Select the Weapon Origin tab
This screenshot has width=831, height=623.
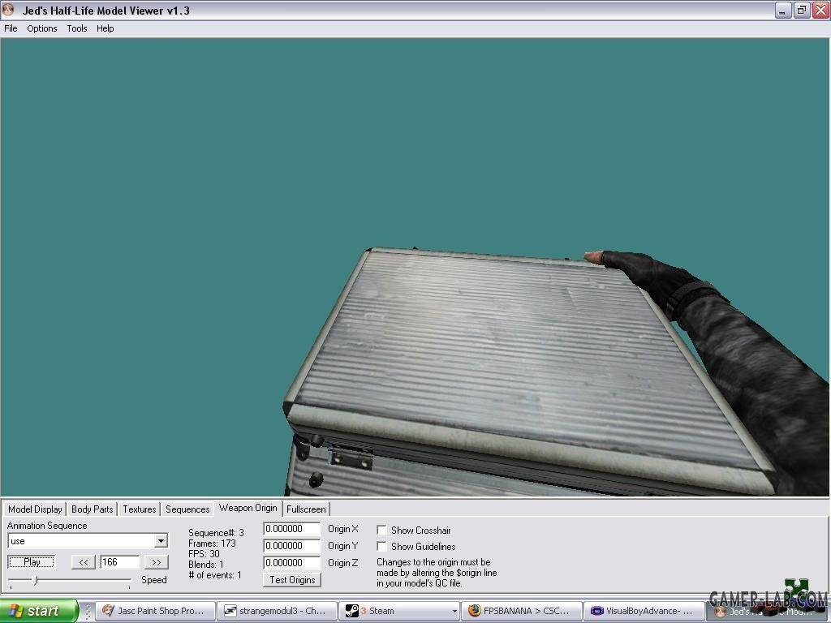248,508
